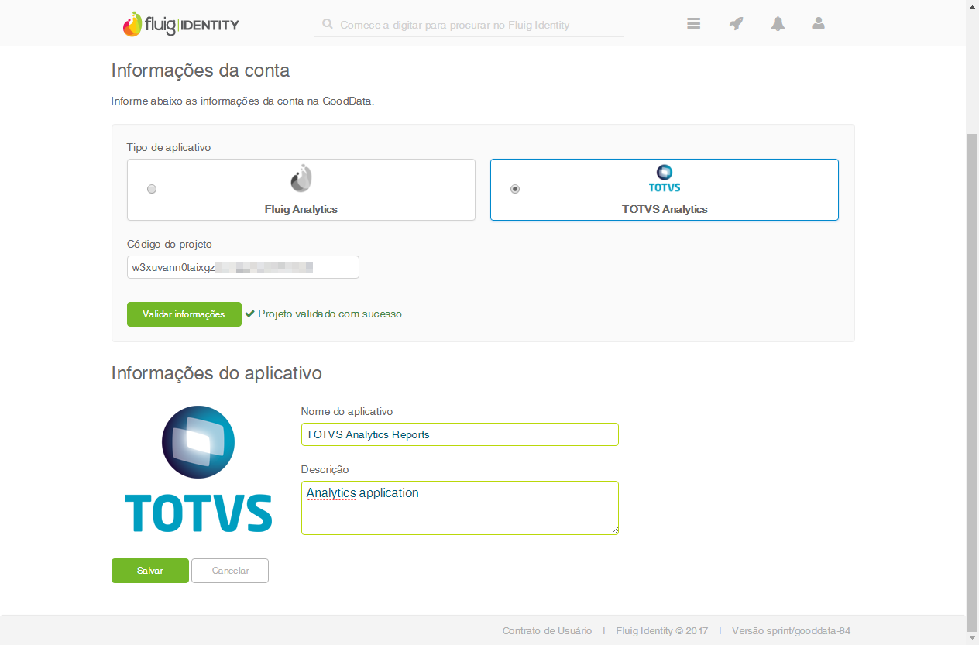
Task: Click the 'Informações da conta' heading
Action: [x=201, y=70]
